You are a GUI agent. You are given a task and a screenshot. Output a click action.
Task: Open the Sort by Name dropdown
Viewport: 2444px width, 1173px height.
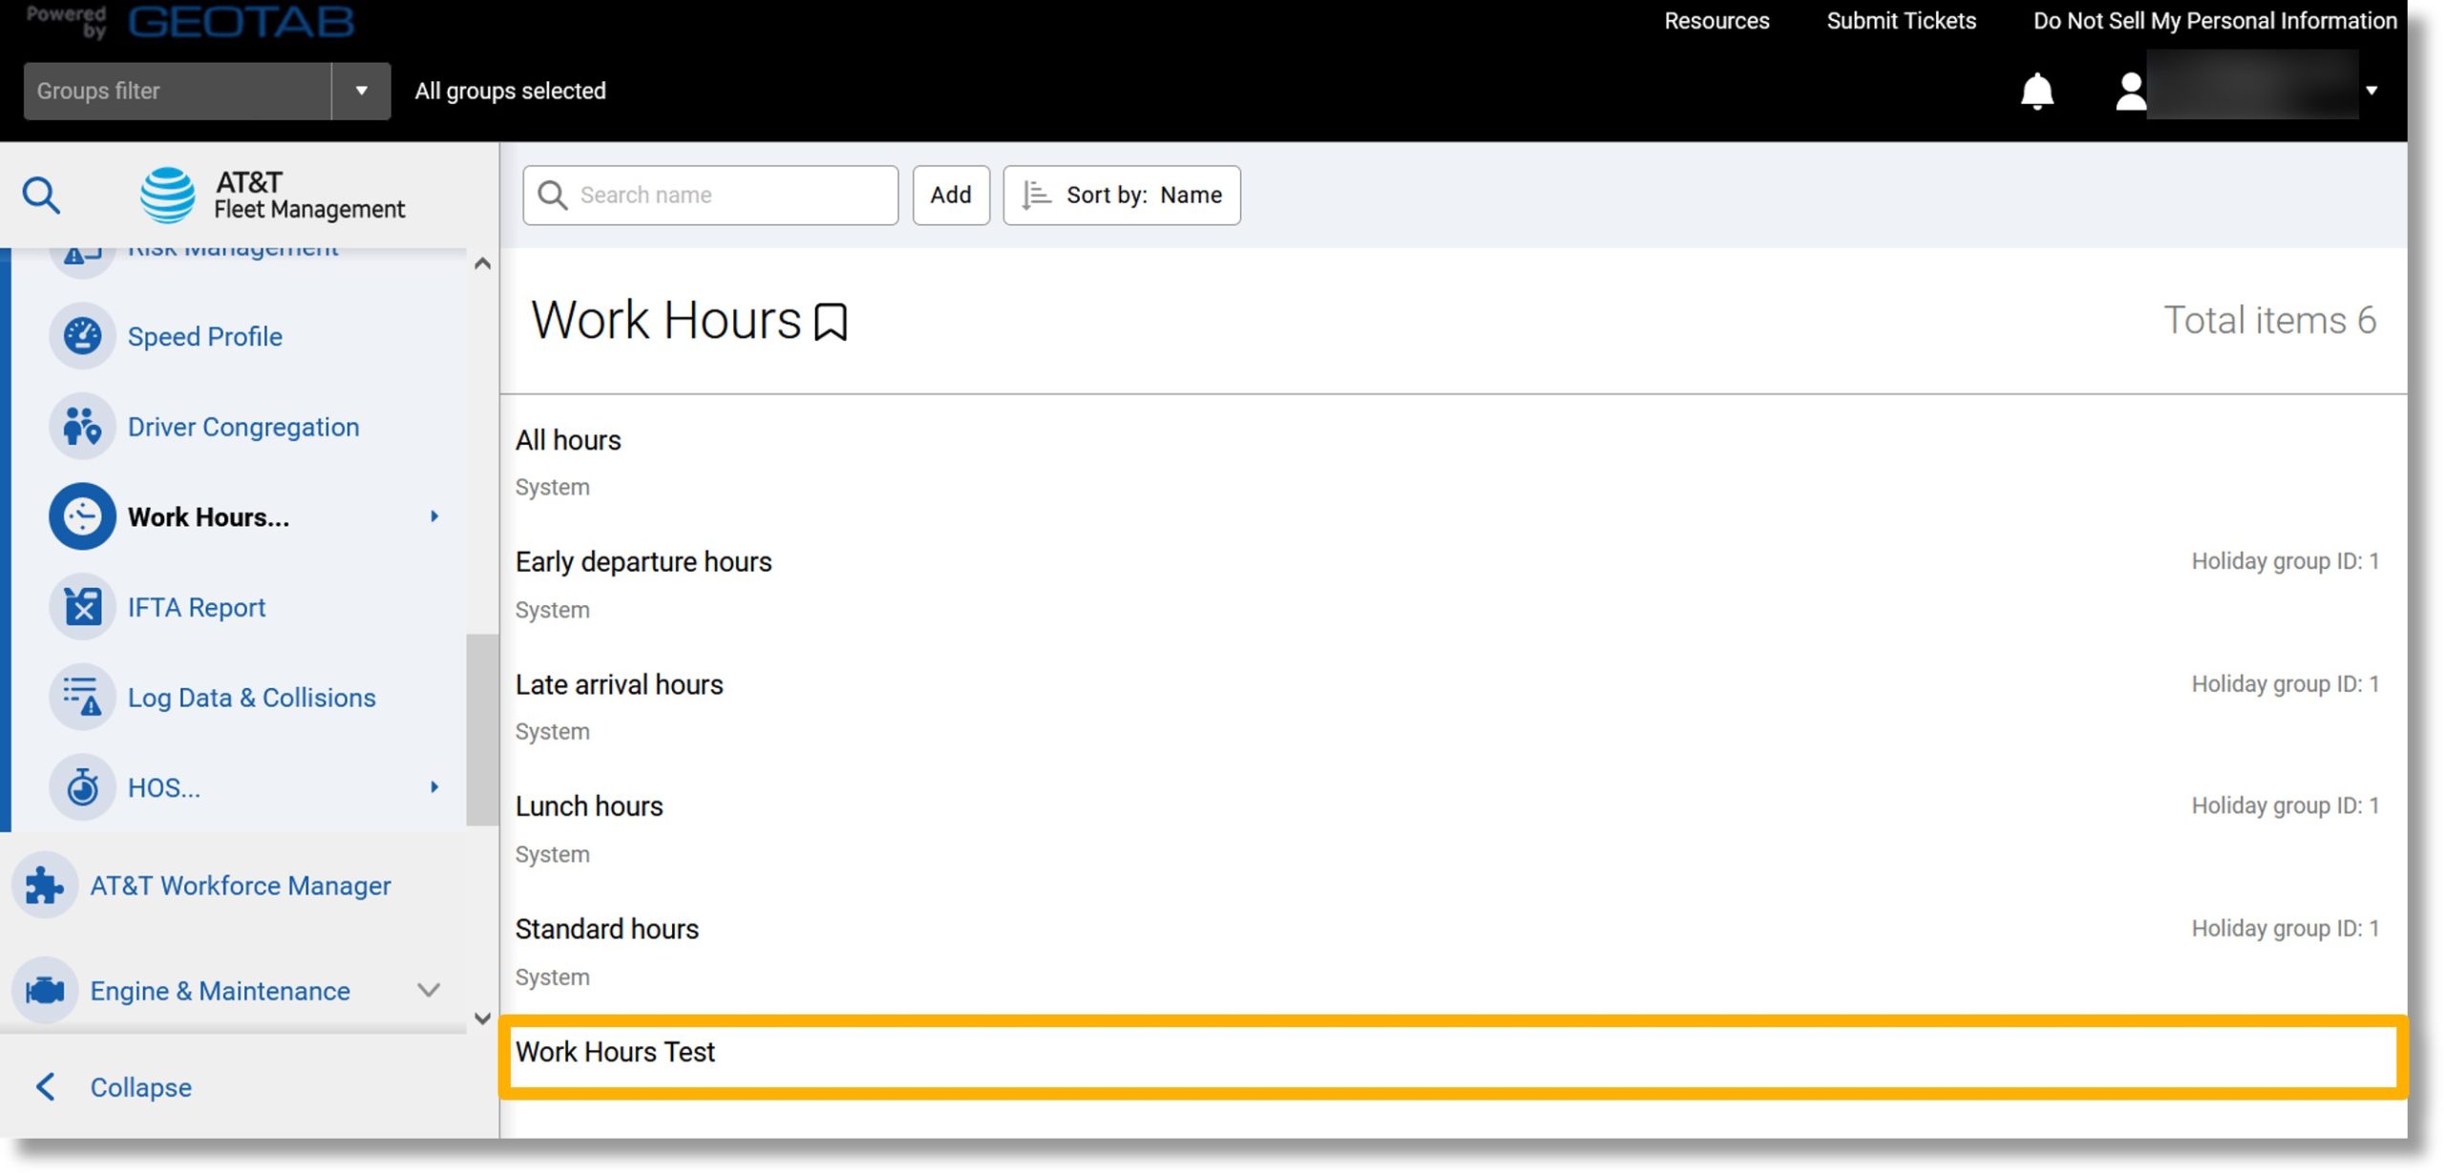click(1123, 193)
